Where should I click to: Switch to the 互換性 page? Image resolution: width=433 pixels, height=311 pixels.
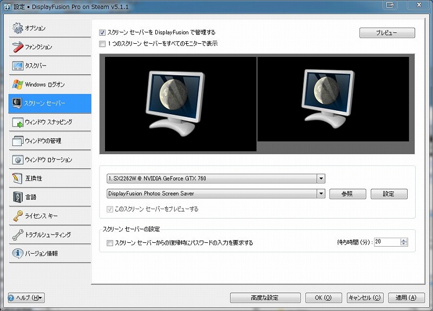tap(50, 178)
